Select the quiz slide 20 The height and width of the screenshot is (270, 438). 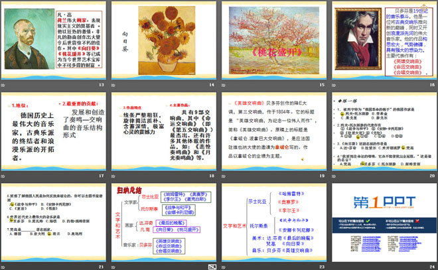[384, 132]
